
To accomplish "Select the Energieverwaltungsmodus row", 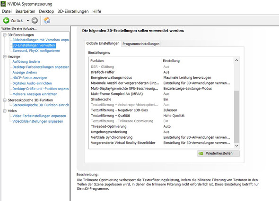I will coord(161,77).
